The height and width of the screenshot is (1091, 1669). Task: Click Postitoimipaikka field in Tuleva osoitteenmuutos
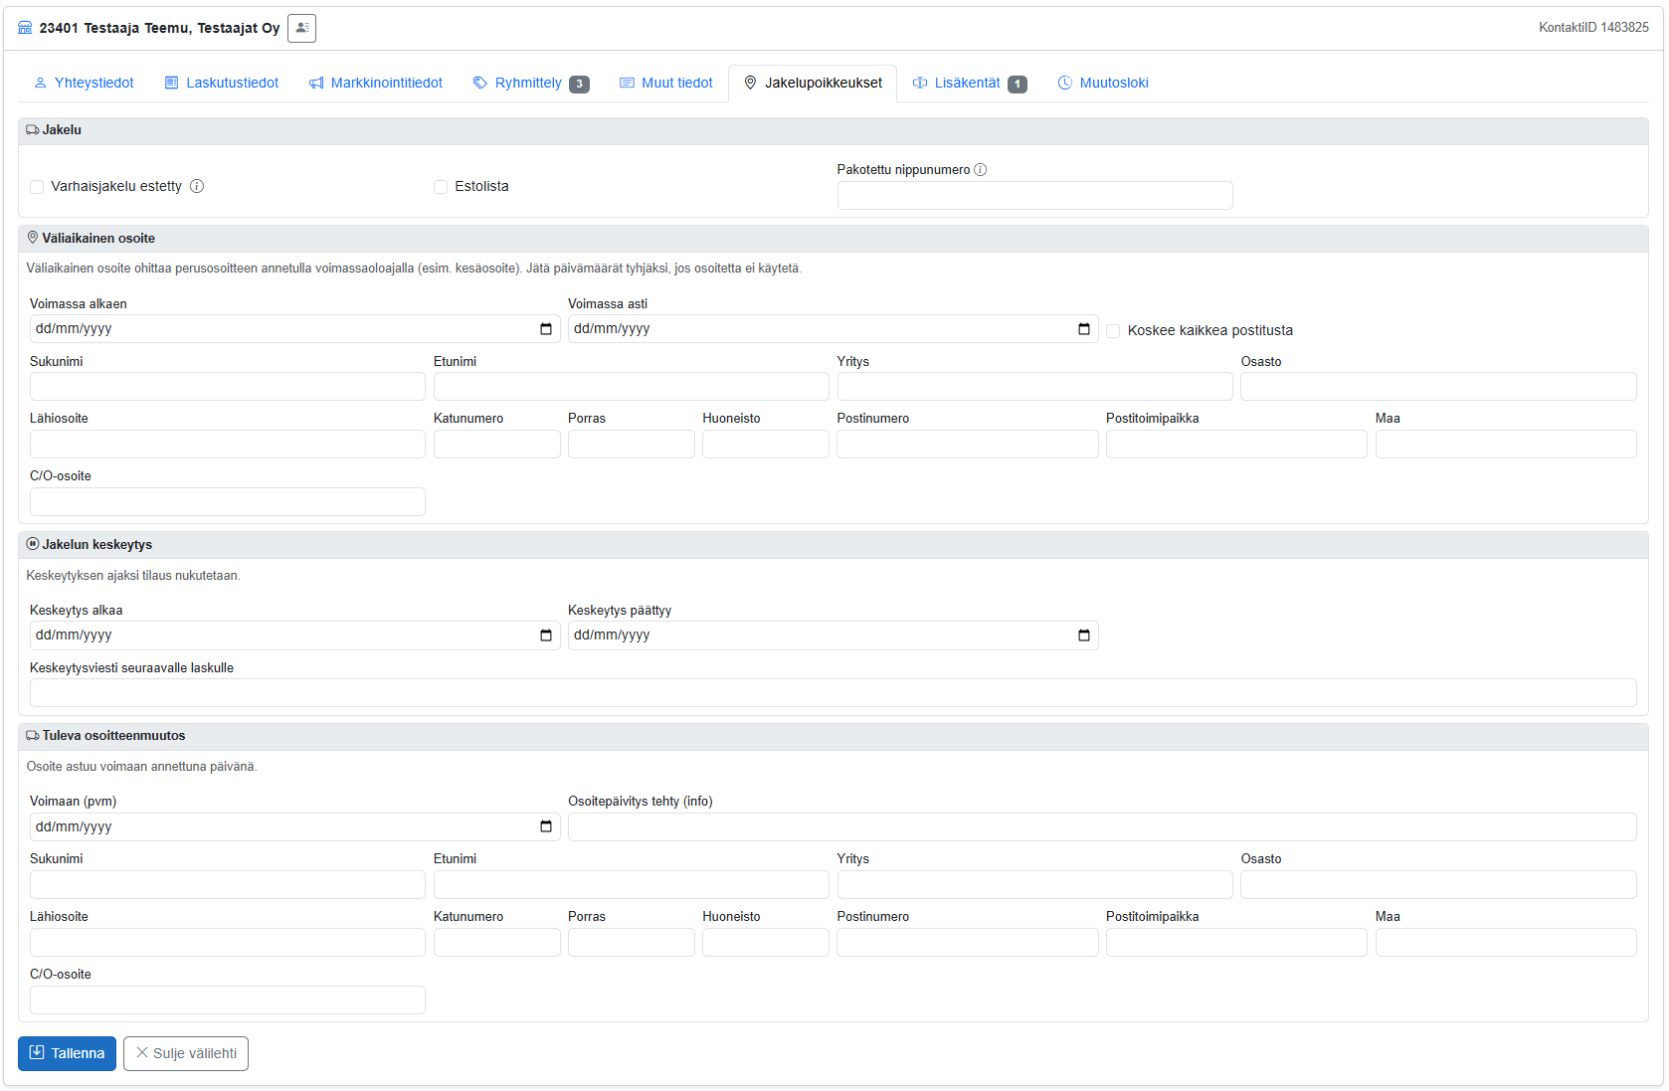[x=1236, y=943]
